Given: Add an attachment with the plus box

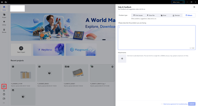Looking at the screenshot, I should (122, 59).
